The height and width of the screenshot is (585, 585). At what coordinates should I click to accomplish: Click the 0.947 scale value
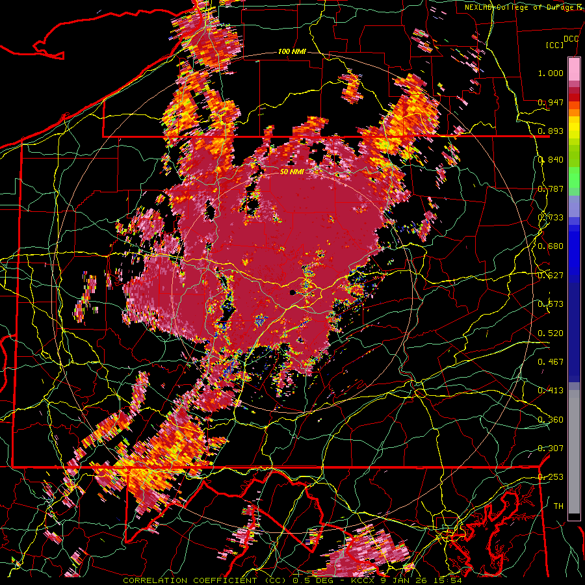pos(551,102)
